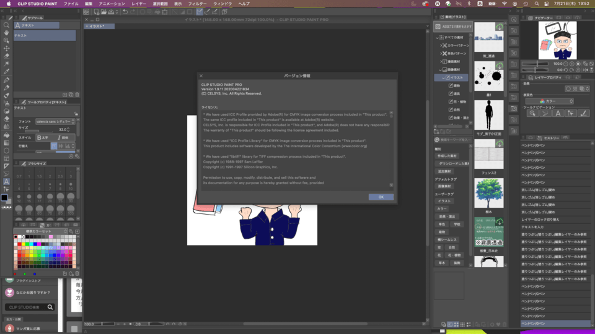Select イラスト* canvas tab

pyautogui.click(x=99, y=26)
